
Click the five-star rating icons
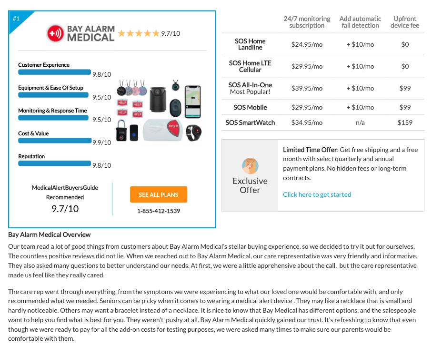(x=139, y=33)
